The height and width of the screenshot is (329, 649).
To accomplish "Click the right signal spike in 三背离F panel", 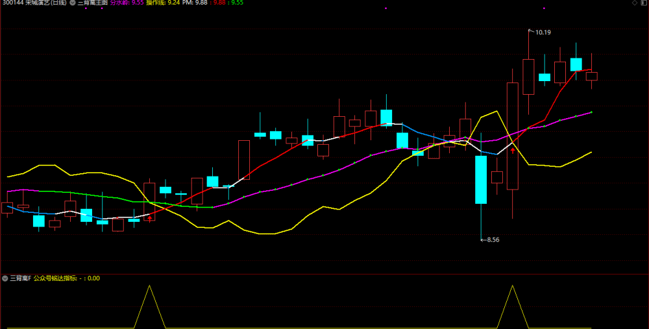I will click(513, 306).
